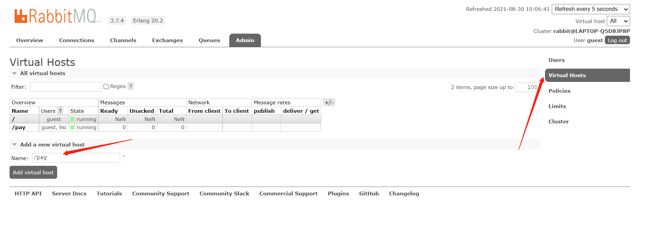This screenshot has height=246, width=646.
Task: Sort table by publish column
Action: (264, 111)
